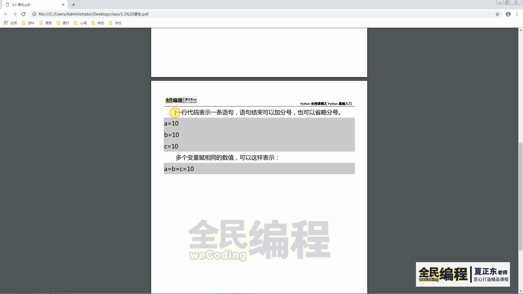523x294 pixels.
Task: Click the forward navigation arrow
Action: pyautogui.click(x=14, y=14)
